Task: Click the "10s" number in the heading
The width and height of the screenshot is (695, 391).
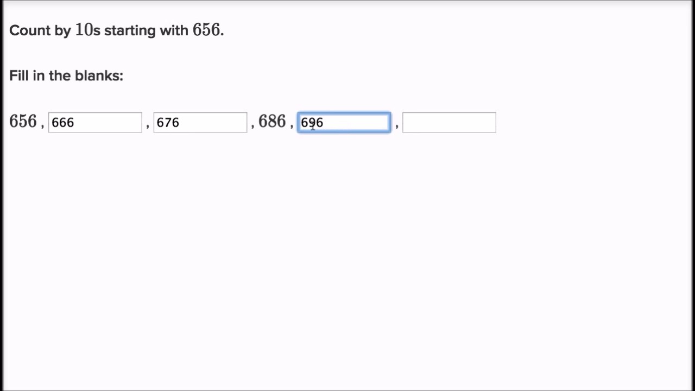Action: (x=87, y=30)
